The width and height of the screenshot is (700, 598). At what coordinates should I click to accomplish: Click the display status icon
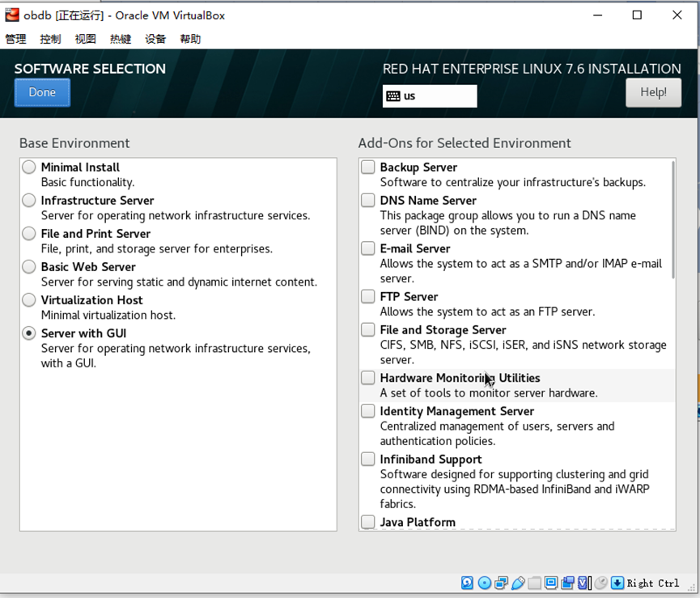coord(551,583)
